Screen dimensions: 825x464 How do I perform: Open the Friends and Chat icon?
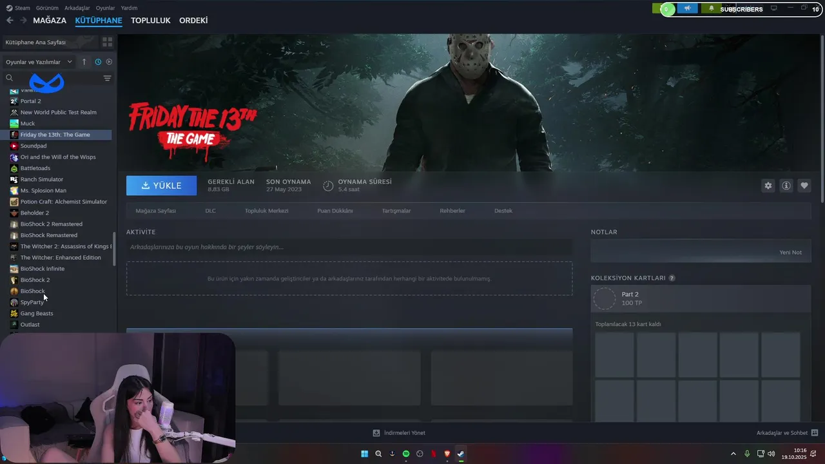pos(815,433)
